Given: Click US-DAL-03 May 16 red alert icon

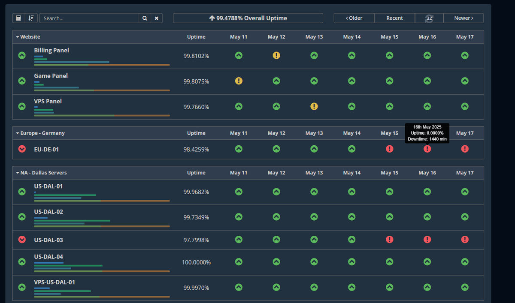Looking at the screenshot, I should pos(427,239).
